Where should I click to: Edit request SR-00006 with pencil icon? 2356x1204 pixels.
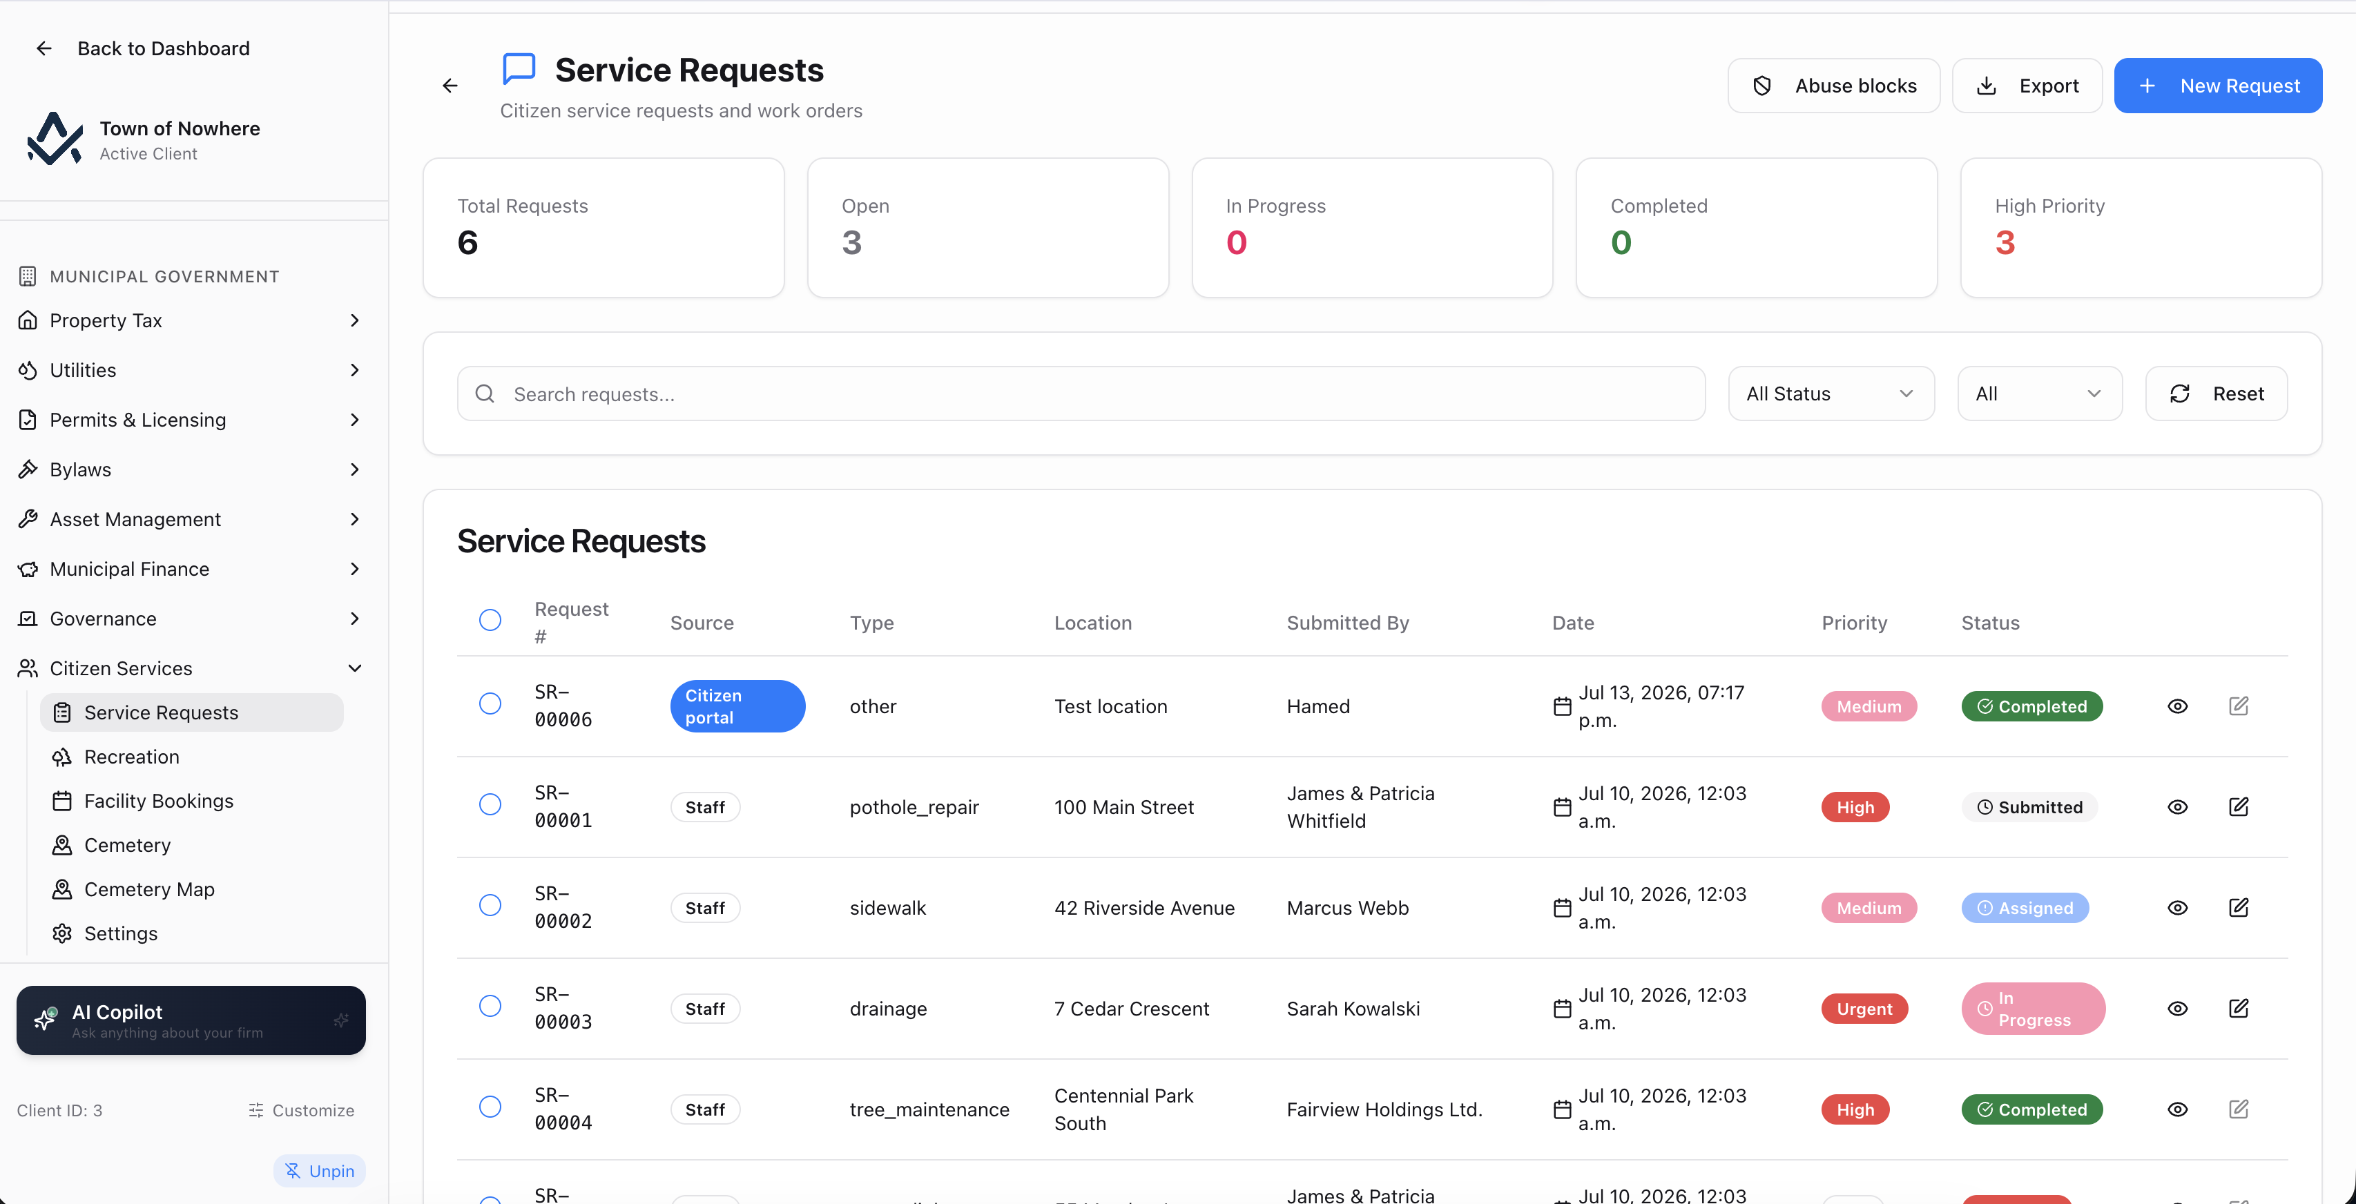click(2238, 706)
